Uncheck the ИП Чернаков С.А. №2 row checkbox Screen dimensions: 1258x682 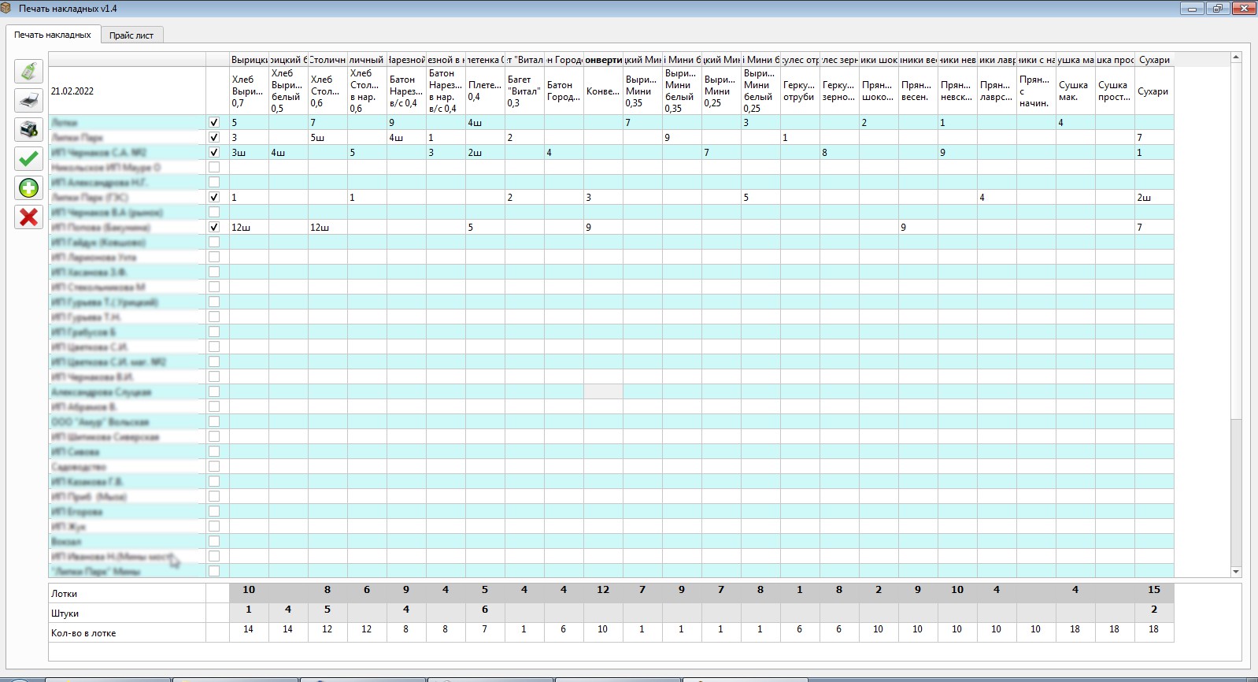(213, 152)
